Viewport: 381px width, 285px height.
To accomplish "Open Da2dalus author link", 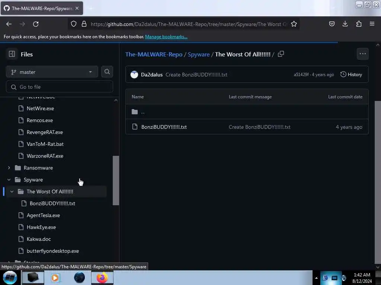I will point(152,75).
